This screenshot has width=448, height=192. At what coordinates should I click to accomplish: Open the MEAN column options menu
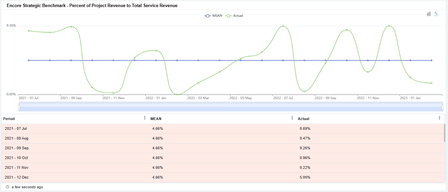click(x=292, y=118)
